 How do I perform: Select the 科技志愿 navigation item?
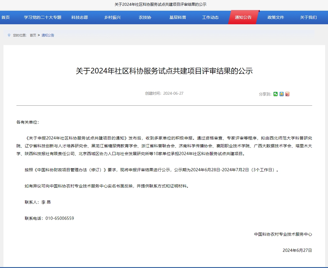80,17
